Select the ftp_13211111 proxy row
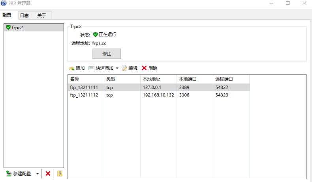 point(159,87)
